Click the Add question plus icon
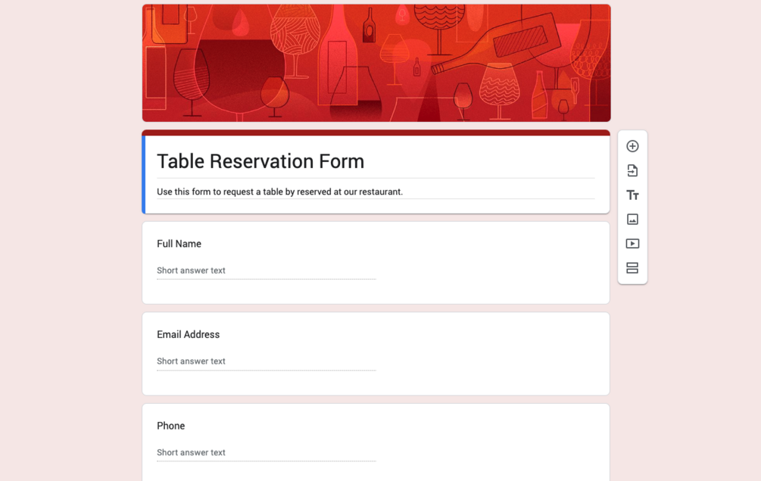This screenshot has width=761, height=481. 632,146
